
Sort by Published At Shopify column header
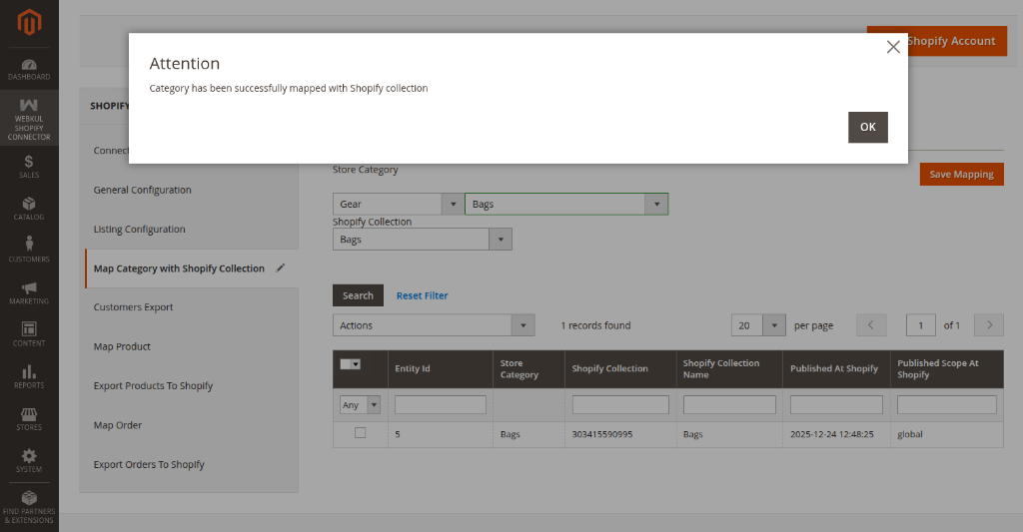coord(836,369)
